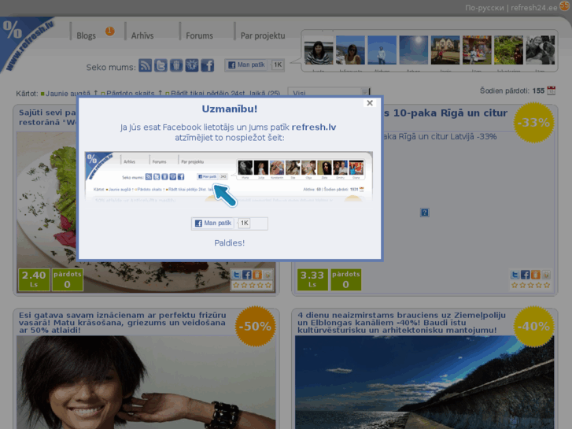The image size is (572, 429).
Task: Click the -50% discount badge
Action: tap(256, 326)
